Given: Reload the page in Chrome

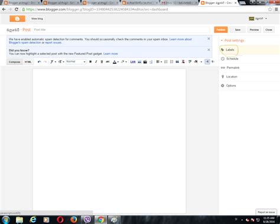Looking at the screenshot, I should pyautogui.click(x=17, y=9).
